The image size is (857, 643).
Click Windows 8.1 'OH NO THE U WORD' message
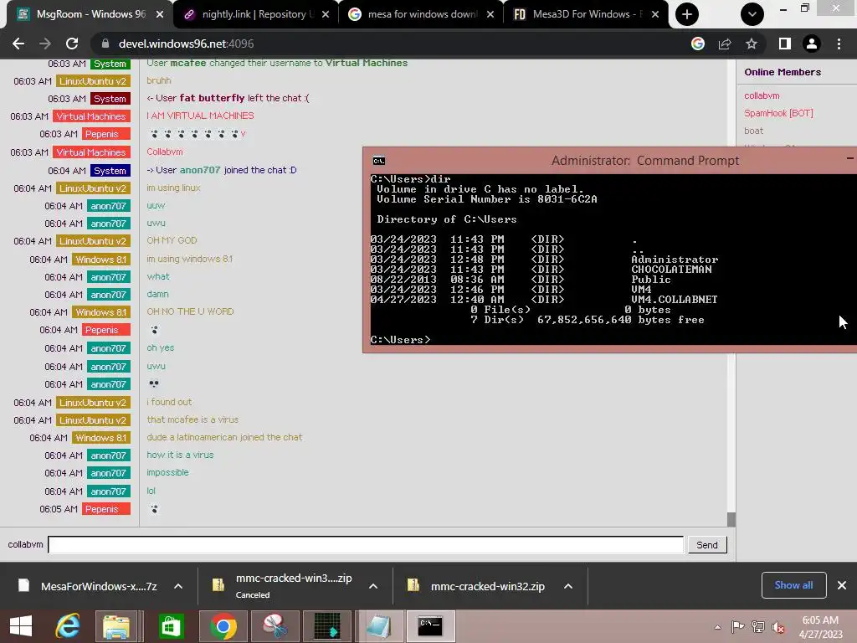[190, 311]
